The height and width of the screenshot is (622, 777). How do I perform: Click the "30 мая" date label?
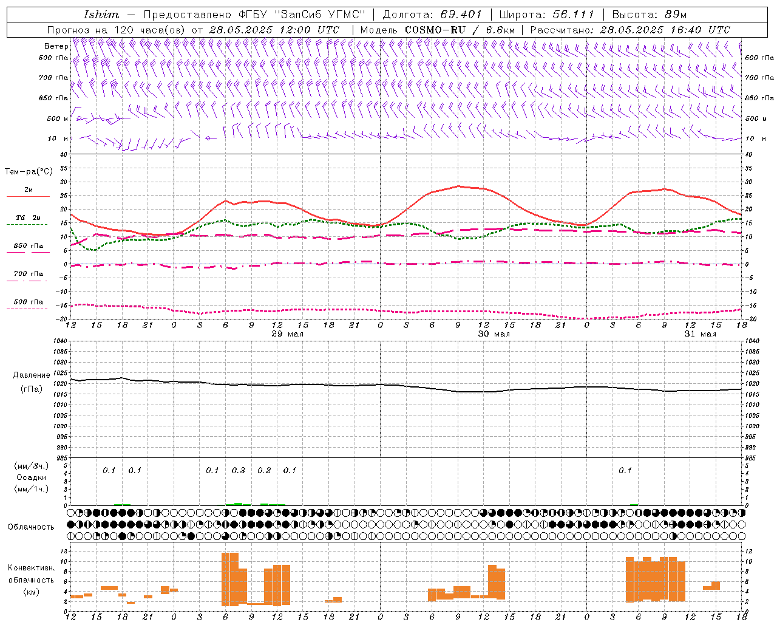pos(494,334)
